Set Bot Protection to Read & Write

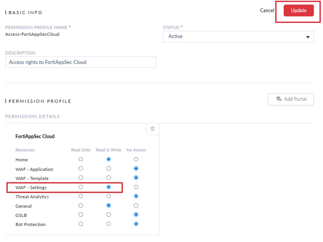point(109,224)
